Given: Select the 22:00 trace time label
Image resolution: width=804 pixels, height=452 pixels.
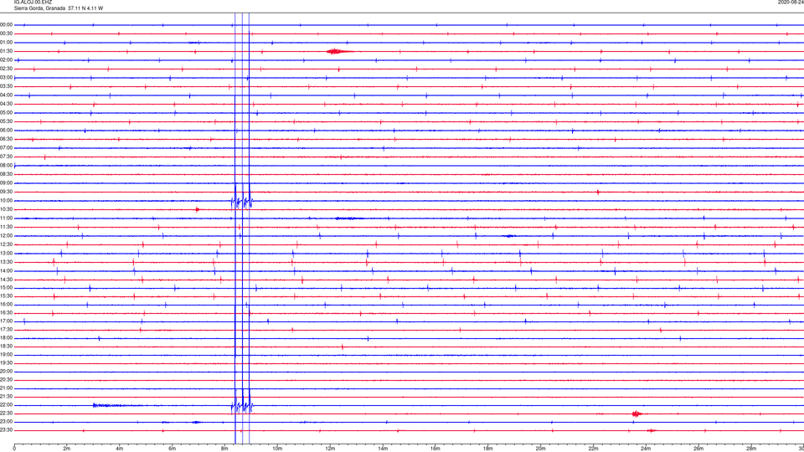Looking at the screenshot, I should coord(6,405).
